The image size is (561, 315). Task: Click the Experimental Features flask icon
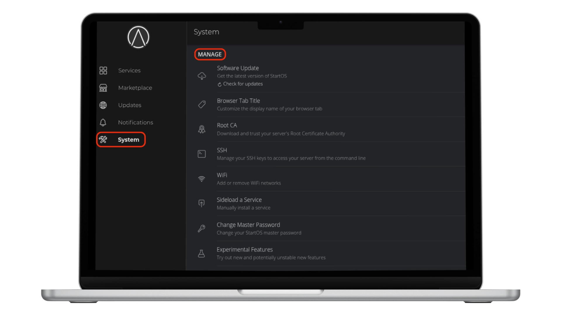(x=202, y=253)
